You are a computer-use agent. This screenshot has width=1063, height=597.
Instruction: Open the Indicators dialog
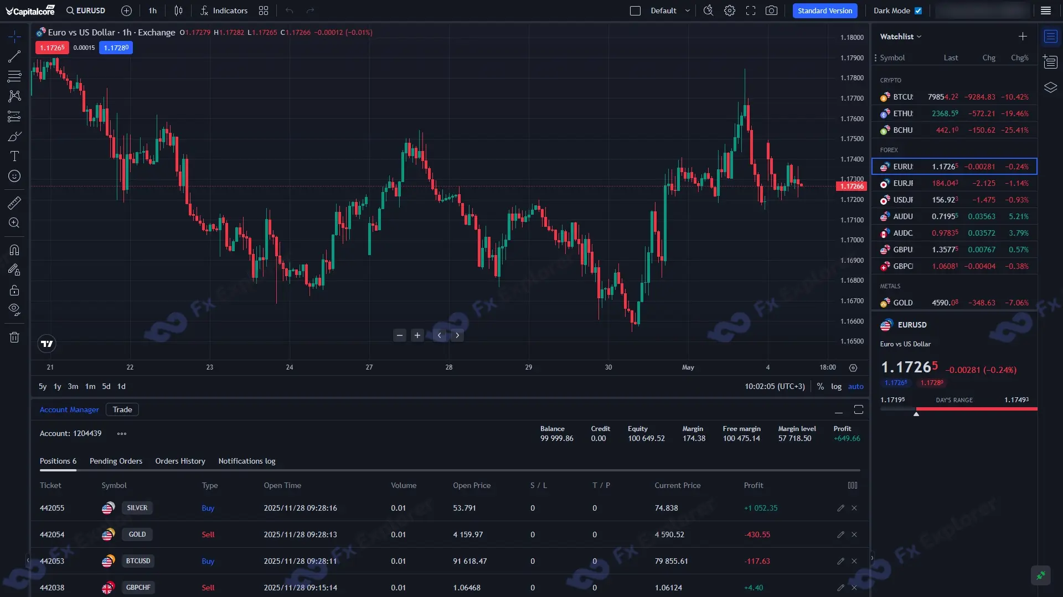(x=224, y=11)
